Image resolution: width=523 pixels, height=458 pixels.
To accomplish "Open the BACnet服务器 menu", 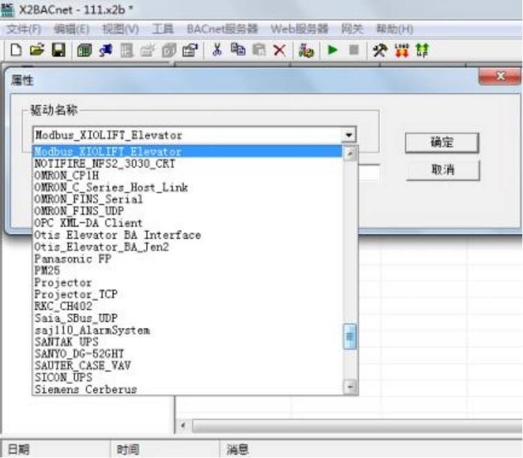I will (x=222, y=29).
